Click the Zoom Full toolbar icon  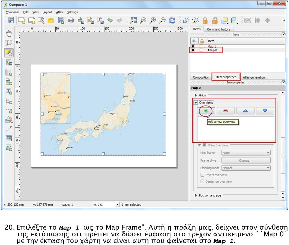tap(133, 20)
